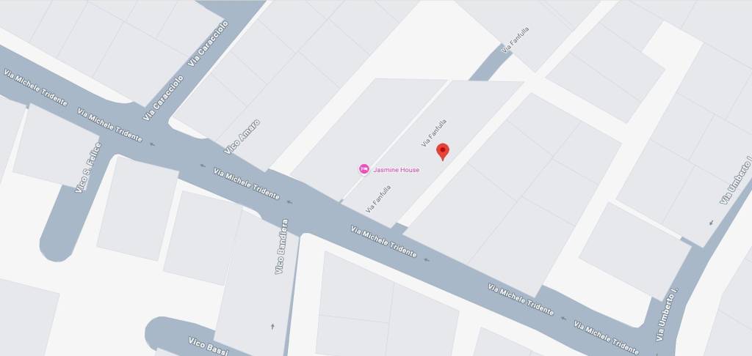Click the one-way arrow on Via Umberto I
Image resolution: width=752 pixels, height=356 pixels.
pos(711,223)
